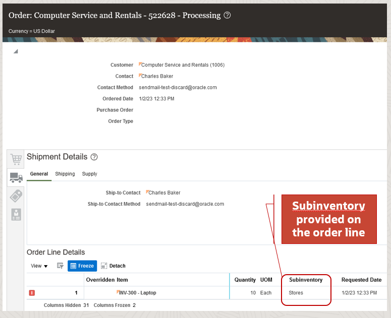Click the Freeze button
Screen dimensions: 391x318
[x=82, y=266]
